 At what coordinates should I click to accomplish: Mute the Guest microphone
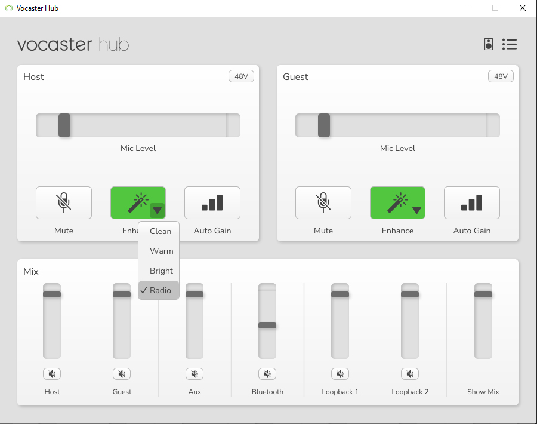tap(323, 203)
